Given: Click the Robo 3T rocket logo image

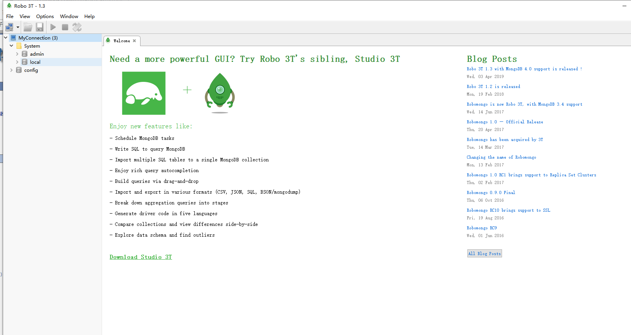Looking at the screenshot, I should pyautogui.click(x=220, y=93).
